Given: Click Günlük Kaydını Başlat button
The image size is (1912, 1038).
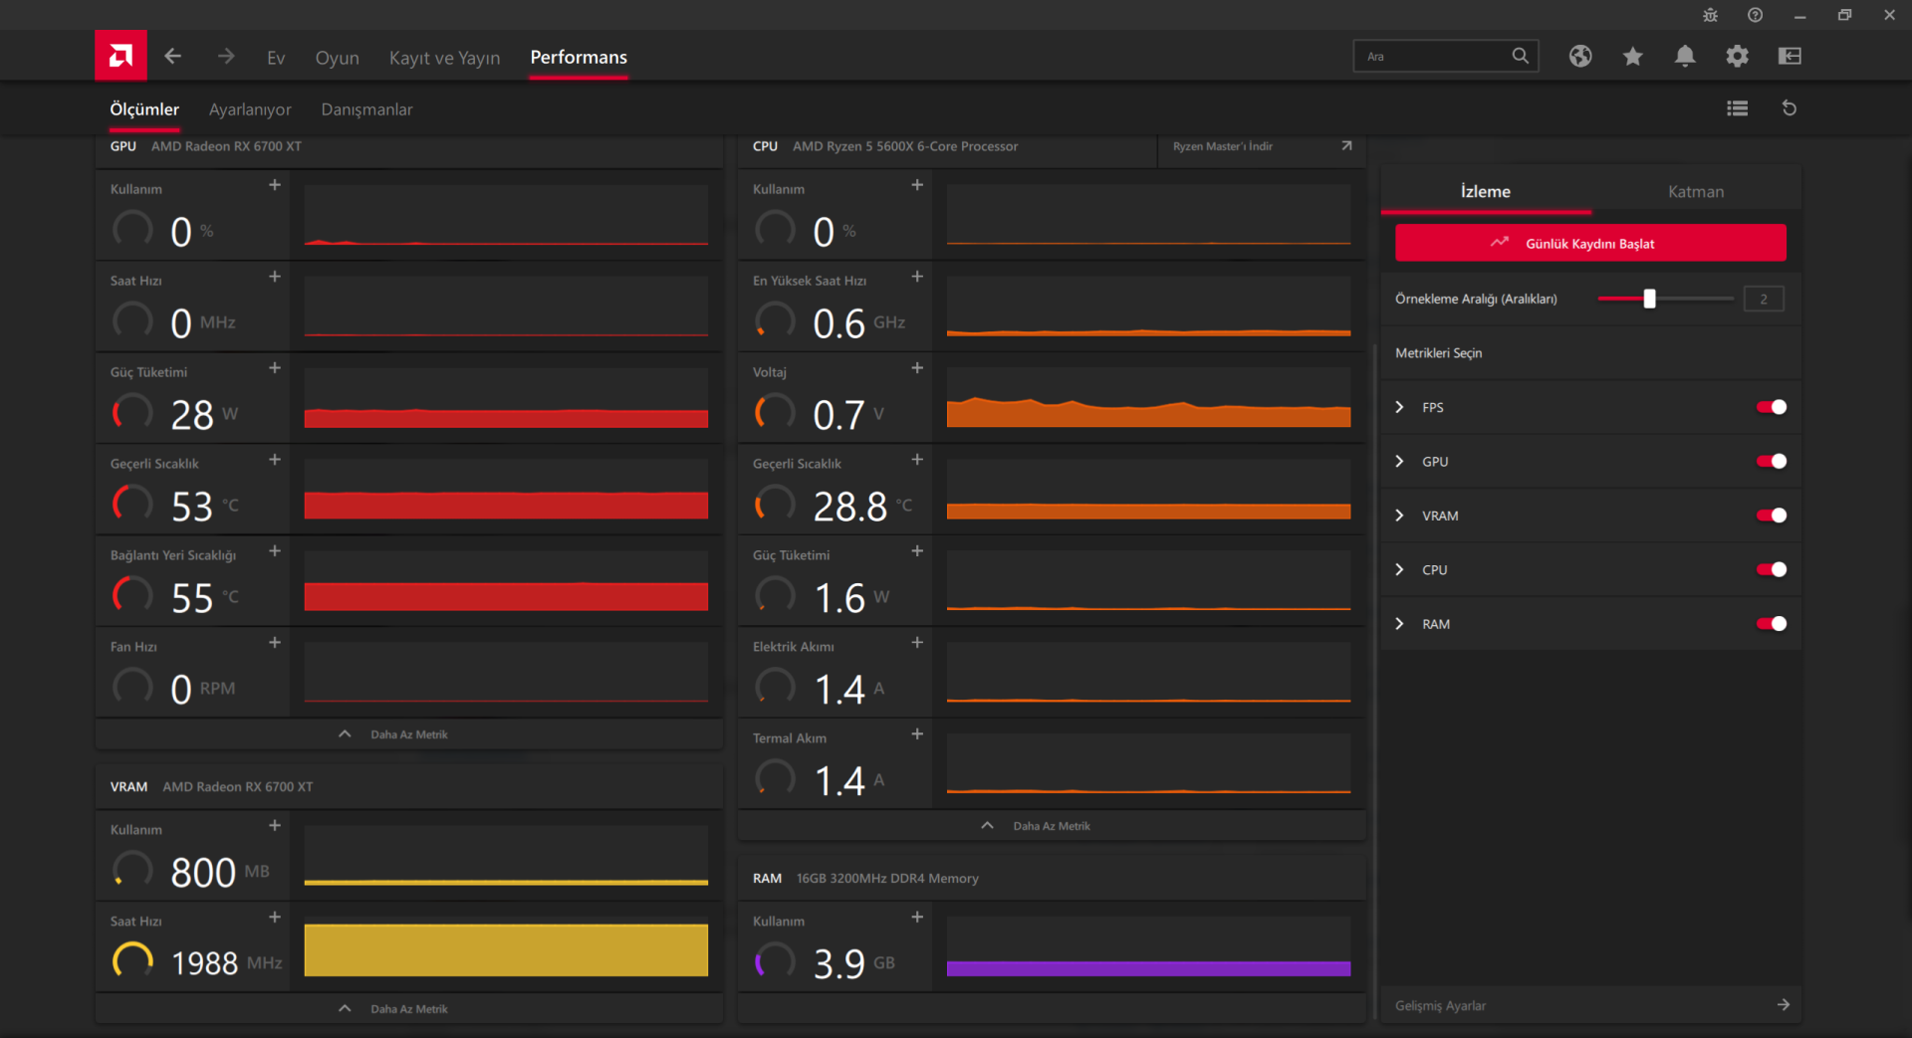Looking at the screenshot, I should point(1590,243).
